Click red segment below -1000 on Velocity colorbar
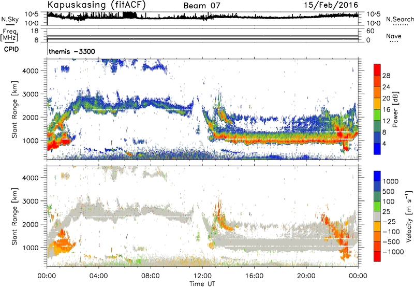This screenshot has width=414, height=287. pos(377,256)
